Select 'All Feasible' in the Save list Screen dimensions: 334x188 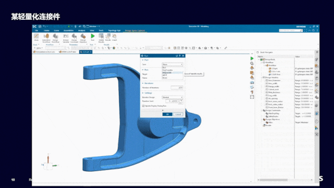[x=172, y=73]
